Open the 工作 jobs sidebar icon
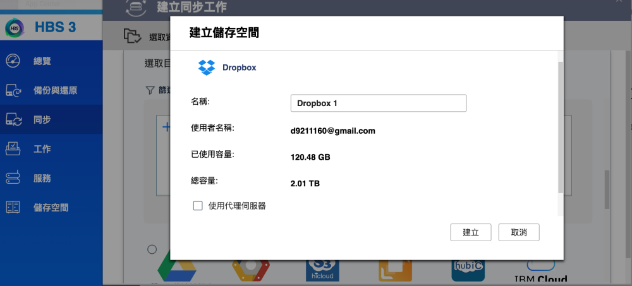 tap(13, 149)
